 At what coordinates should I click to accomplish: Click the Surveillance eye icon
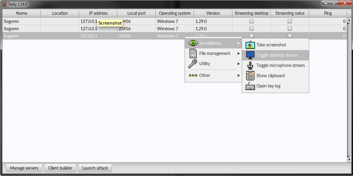193,43
